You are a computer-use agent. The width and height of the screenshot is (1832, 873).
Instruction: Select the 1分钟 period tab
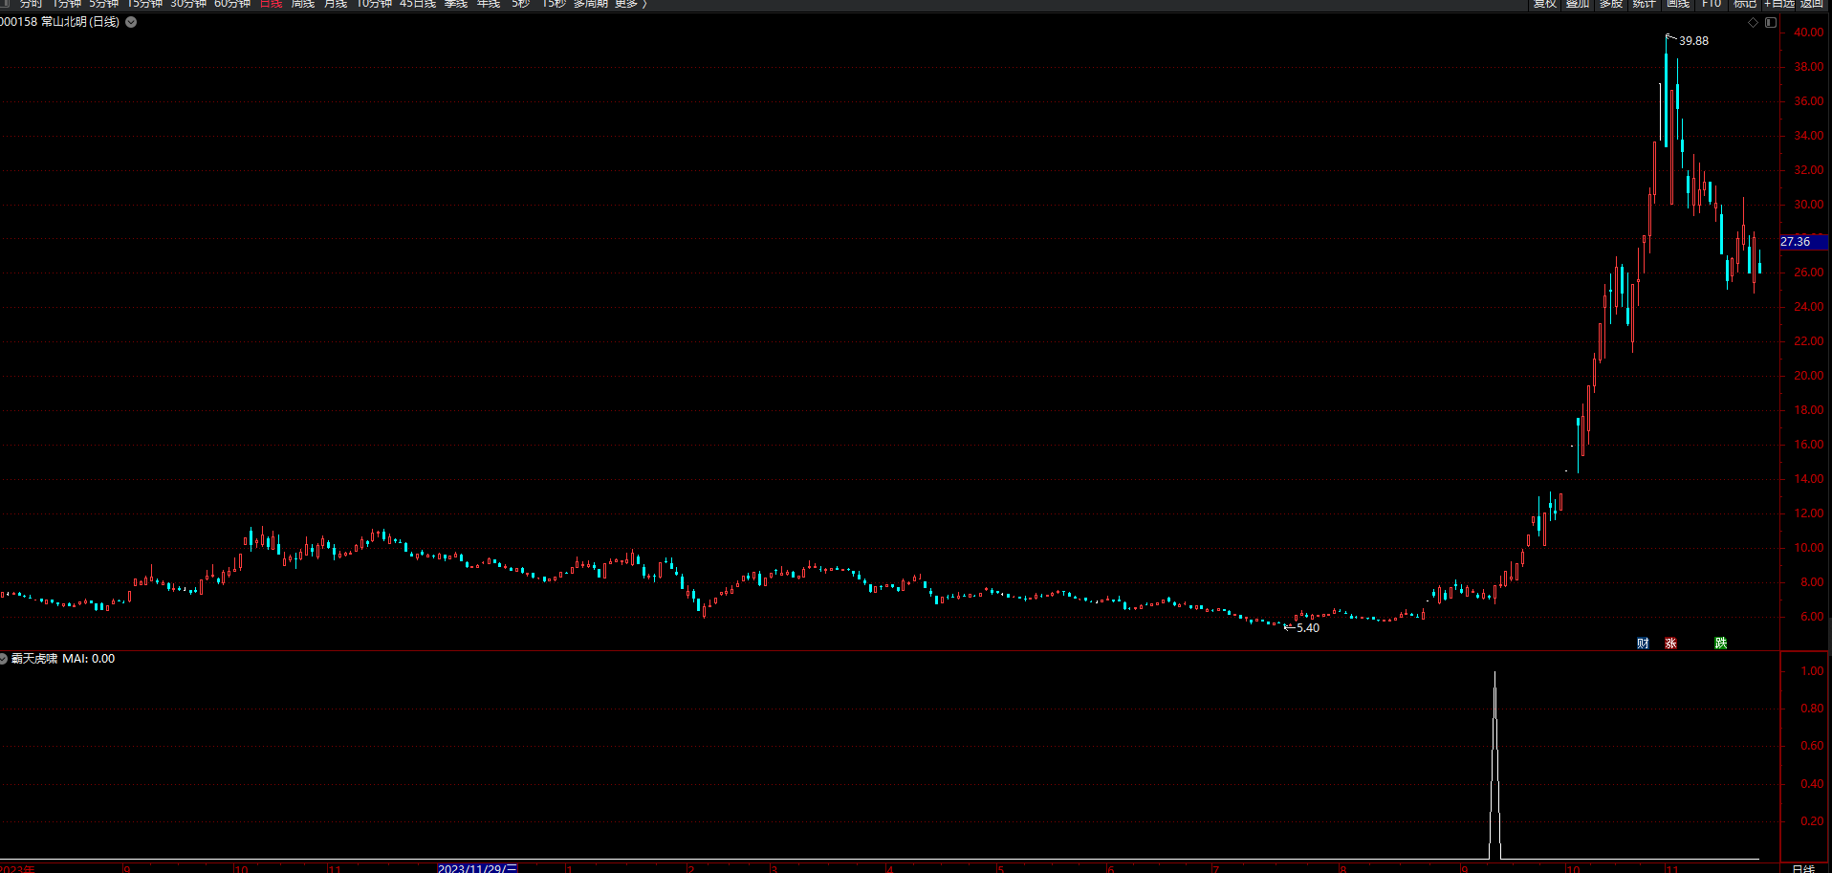click(67, 4)
